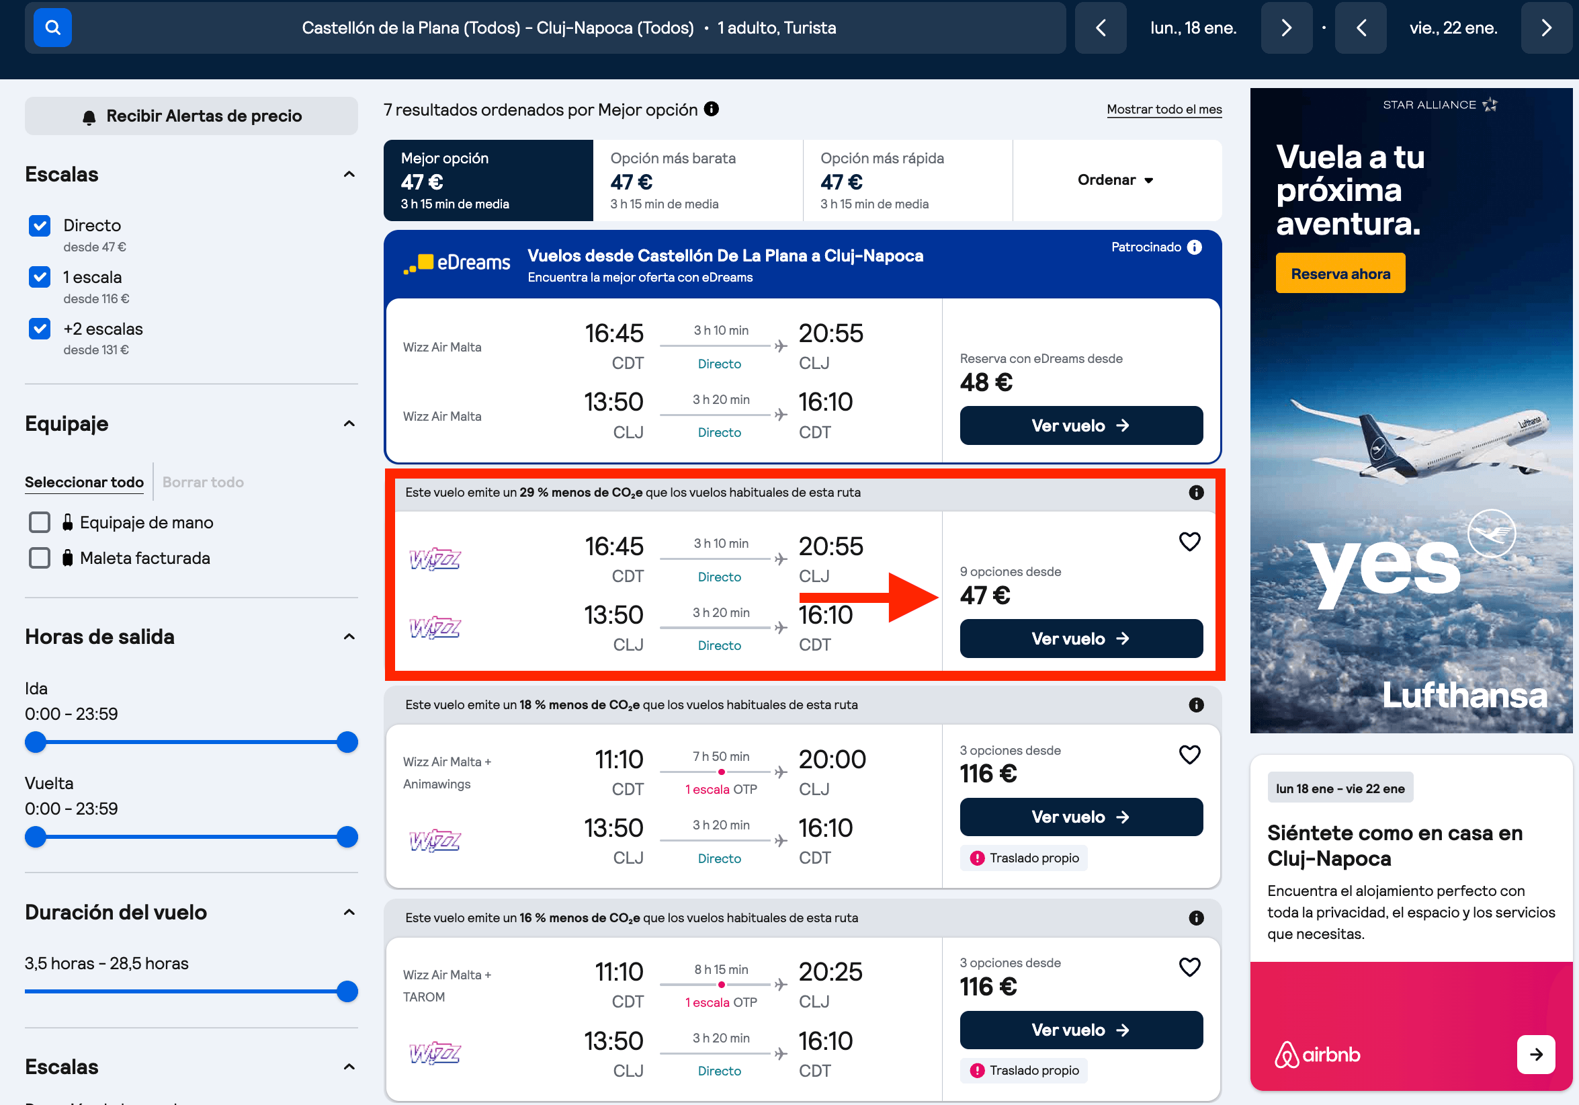Open the Ordenar sort dropdown
This screenshot has width=1579, height=1105.
coord(1117,180)
